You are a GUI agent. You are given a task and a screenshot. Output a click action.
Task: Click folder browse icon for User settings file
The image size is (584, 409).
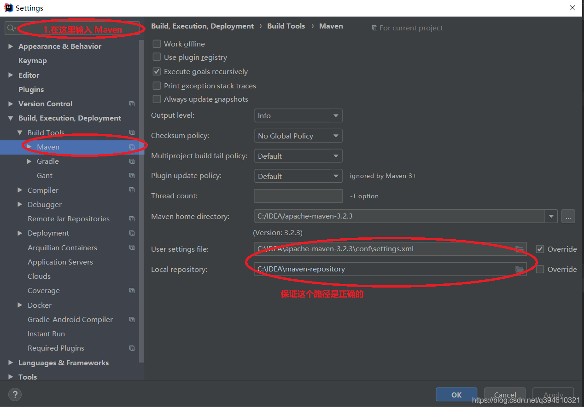520,249
